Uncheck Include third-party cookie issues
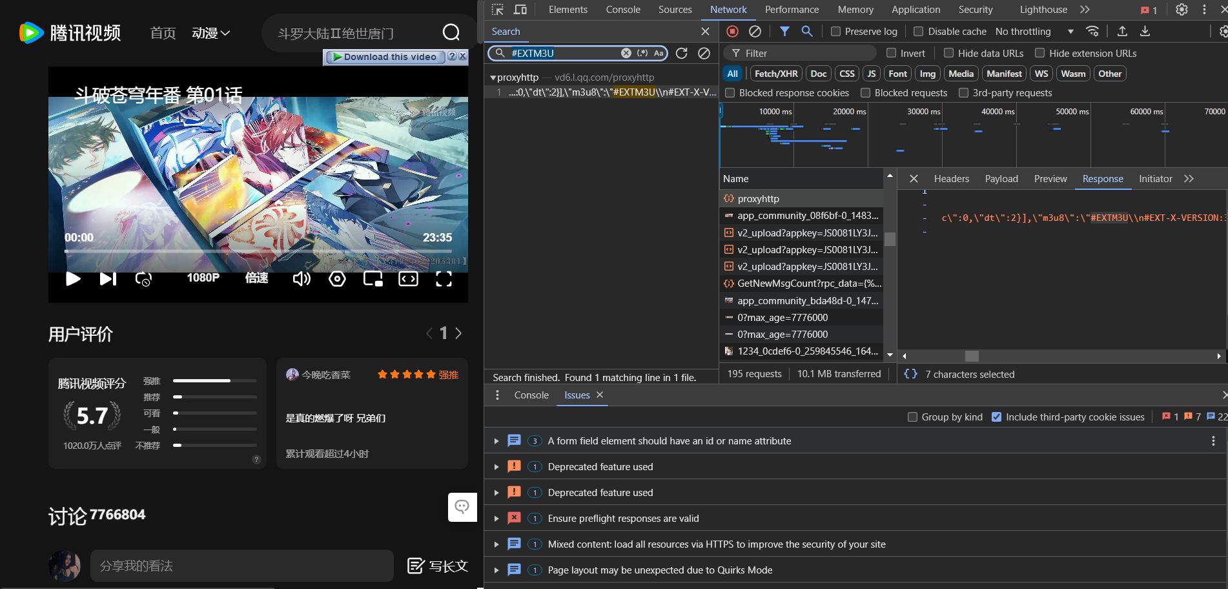 pos(996,417)
